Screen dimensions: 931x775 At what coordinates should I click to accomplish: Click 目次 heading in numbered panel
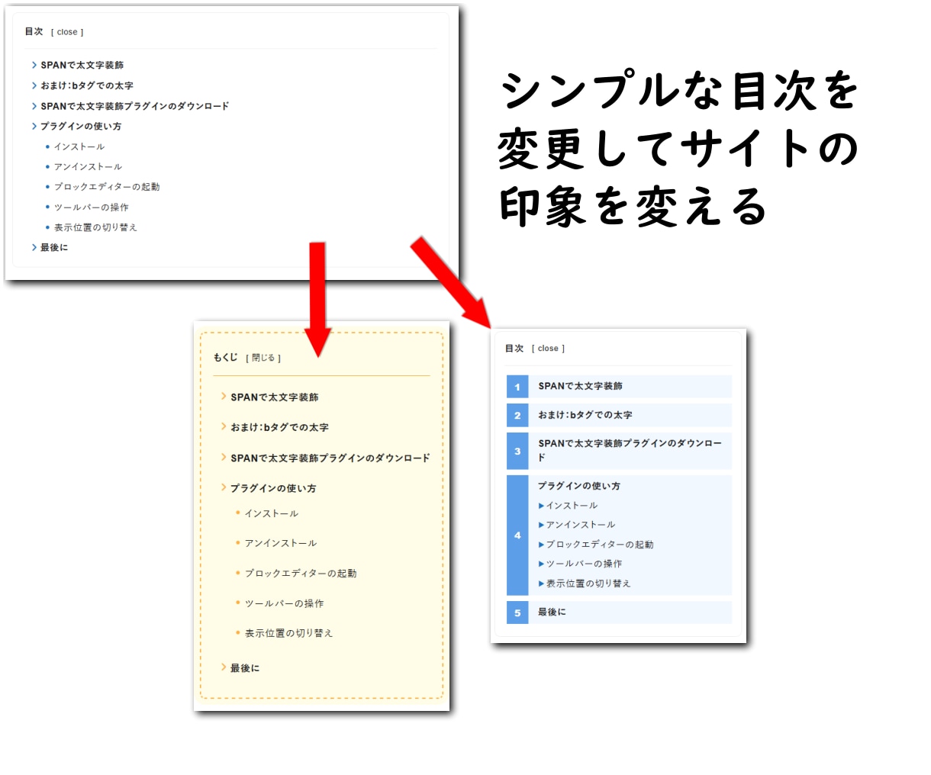(x=514, y=349)
